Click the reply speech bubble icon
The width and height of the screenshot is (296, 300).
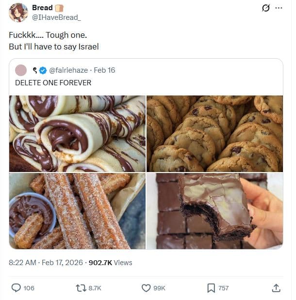[x=16, y=288]
